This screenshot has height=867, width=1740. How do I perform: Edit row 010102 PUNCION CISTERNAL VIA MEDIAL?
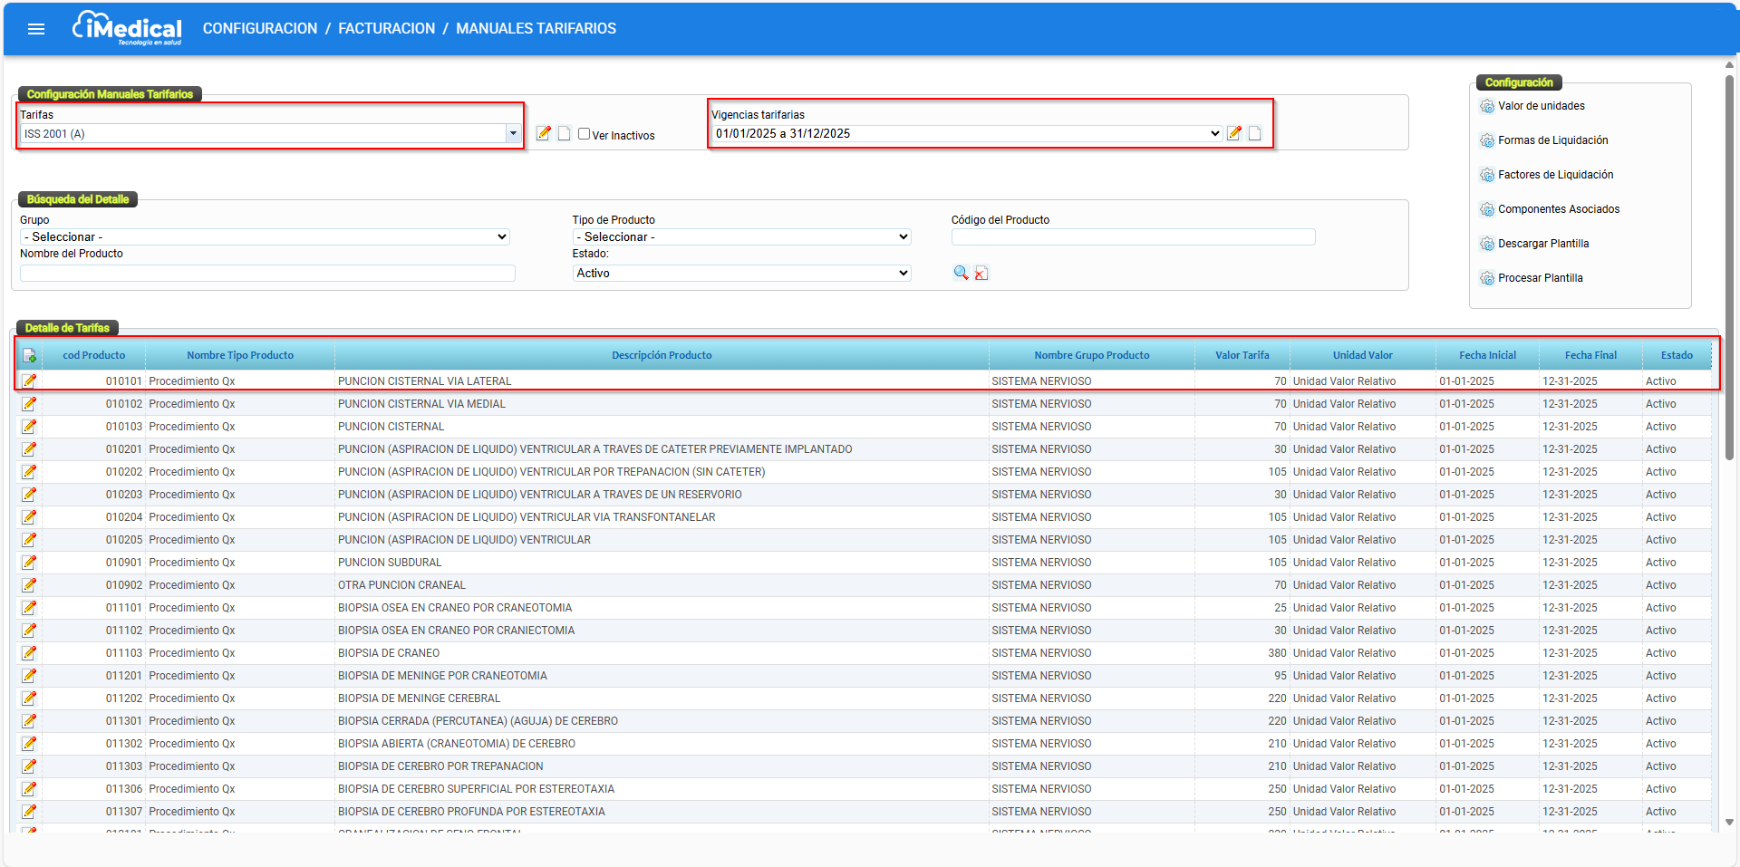(x=30, y=404)
